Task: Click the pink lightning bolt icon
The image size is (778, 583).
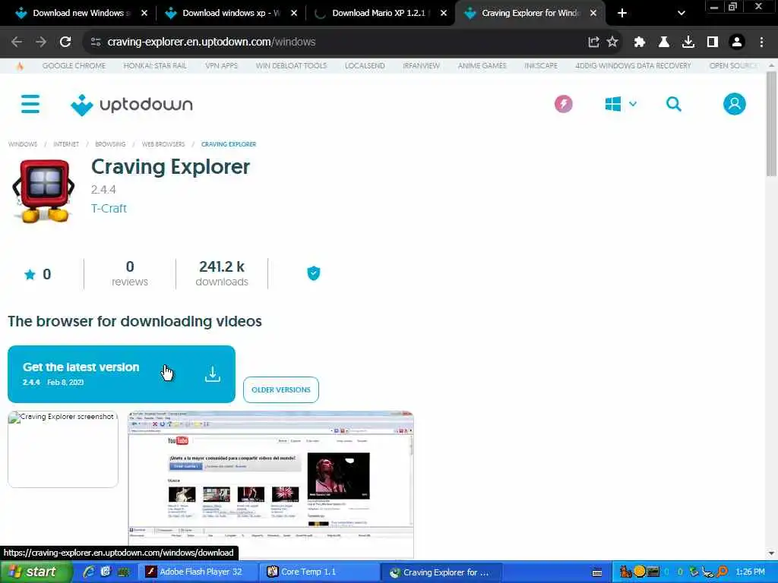Action: 563,104
